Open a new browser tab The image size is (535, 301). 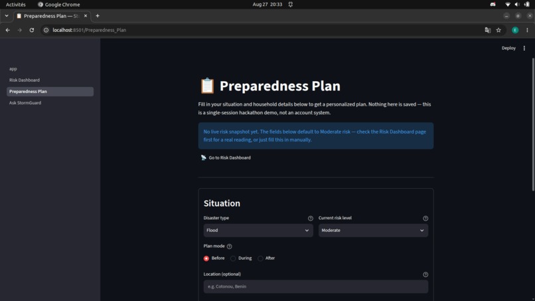click(98, 16)
